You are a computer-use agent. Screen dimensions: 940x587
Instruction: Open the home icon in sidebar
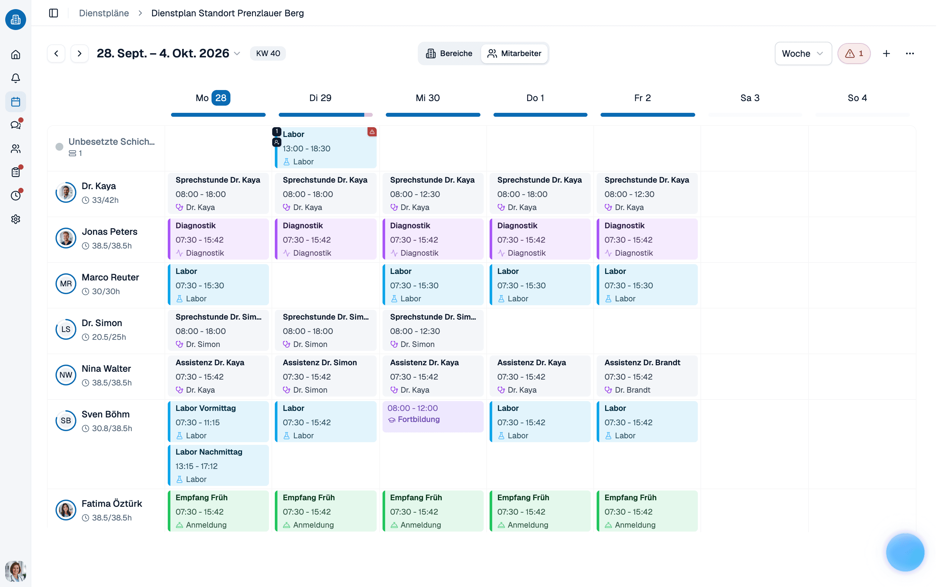(16, 55)
